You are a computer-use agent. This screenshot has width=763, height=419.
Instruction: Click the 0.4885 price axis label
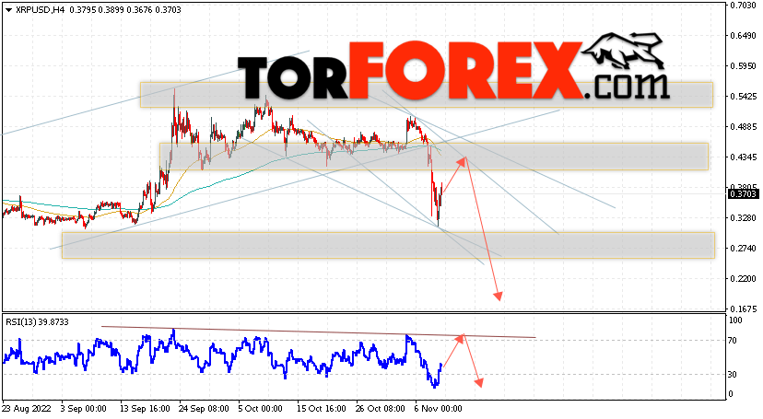coord(743,127)
